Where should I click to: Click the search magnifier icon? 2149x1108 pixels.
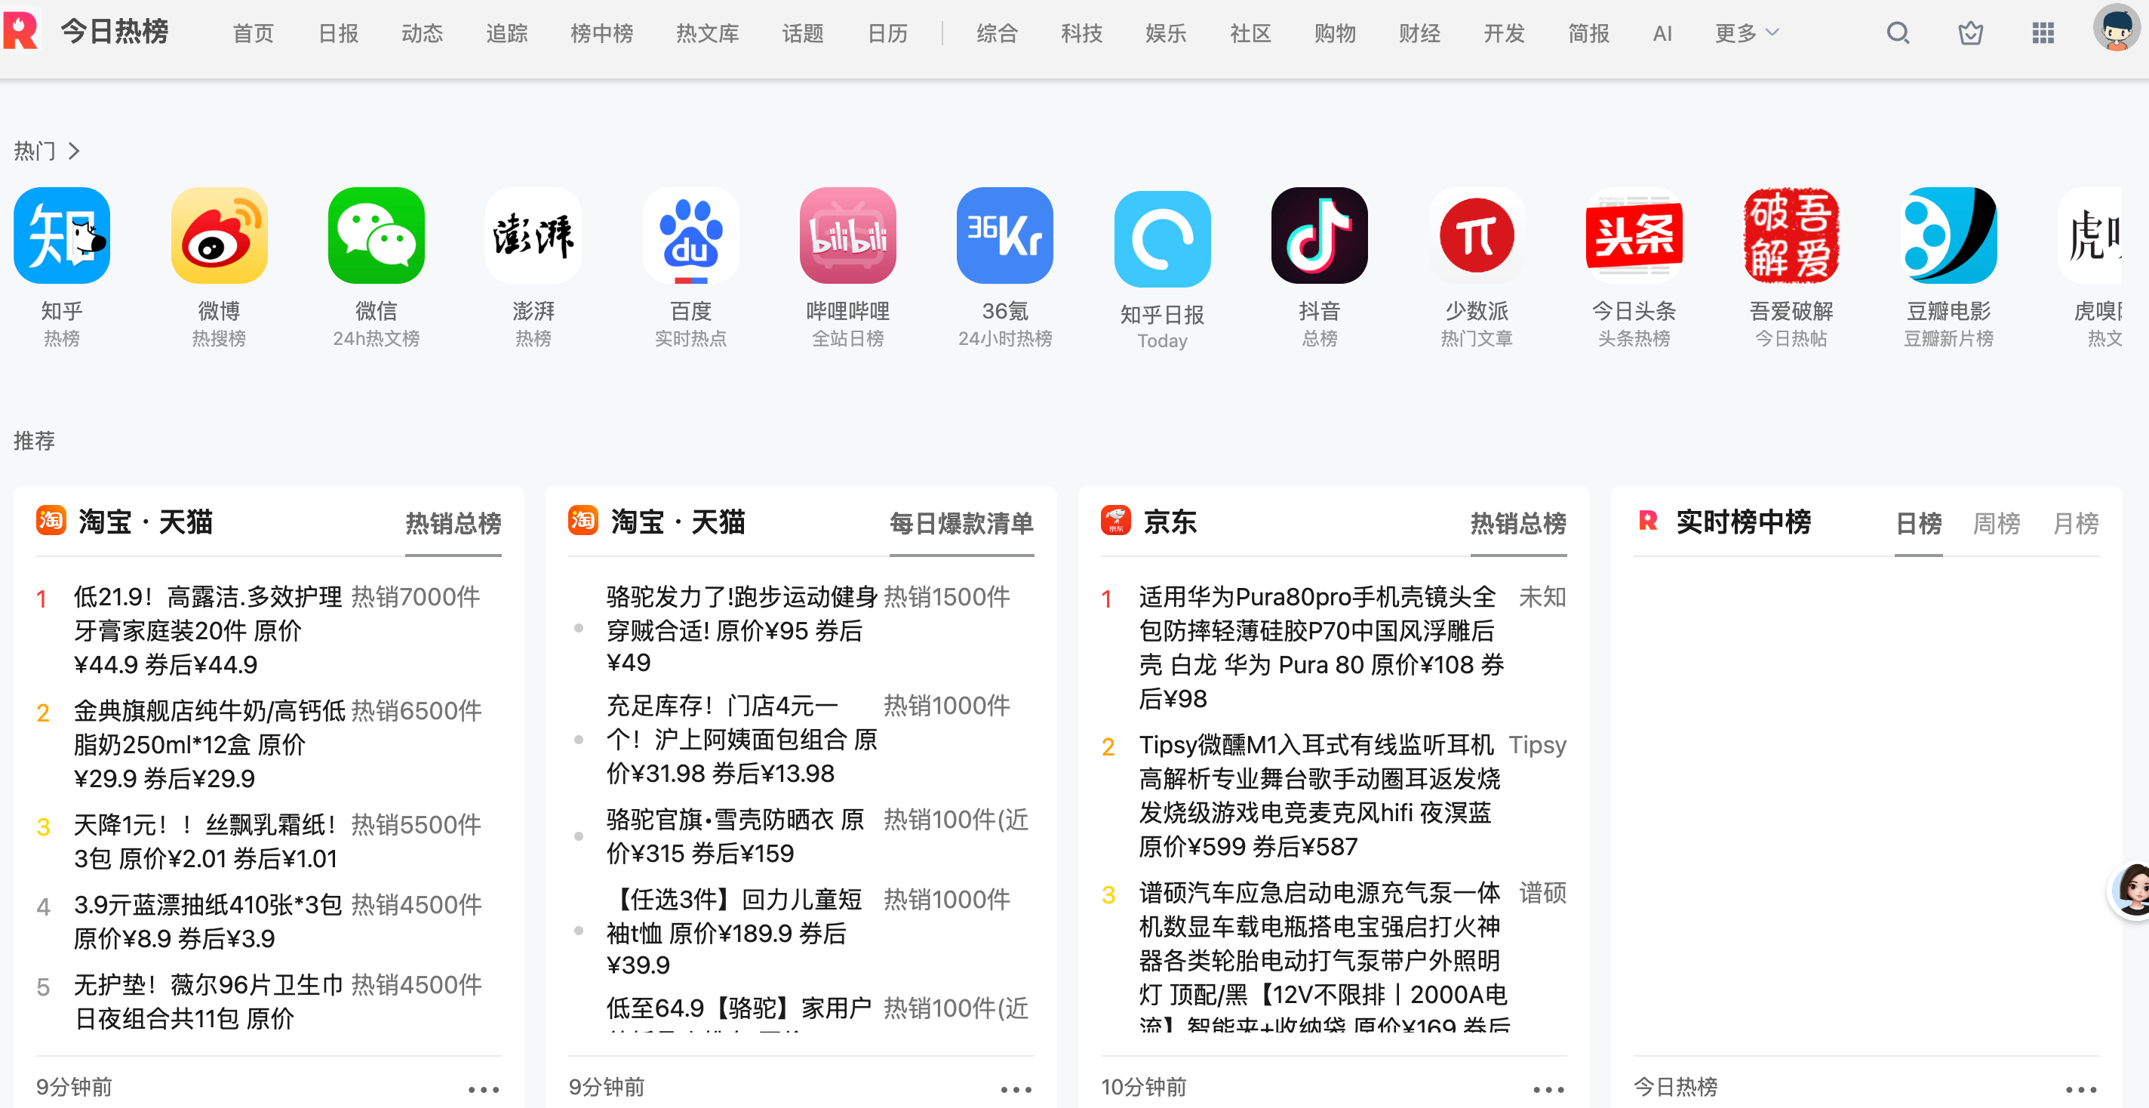pyautogui.click(x=1898, y=32)
